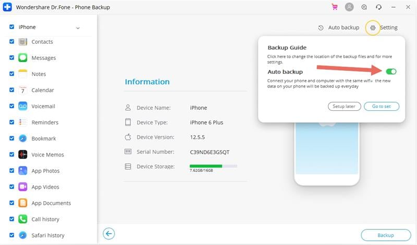Click the Call history phone icon
The image size is (417, 245).
(22, 219)
